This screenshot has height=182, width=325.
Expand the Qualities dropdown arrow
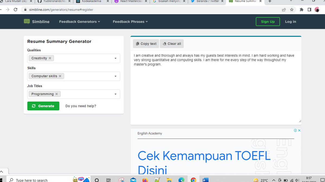click(115, 58)
